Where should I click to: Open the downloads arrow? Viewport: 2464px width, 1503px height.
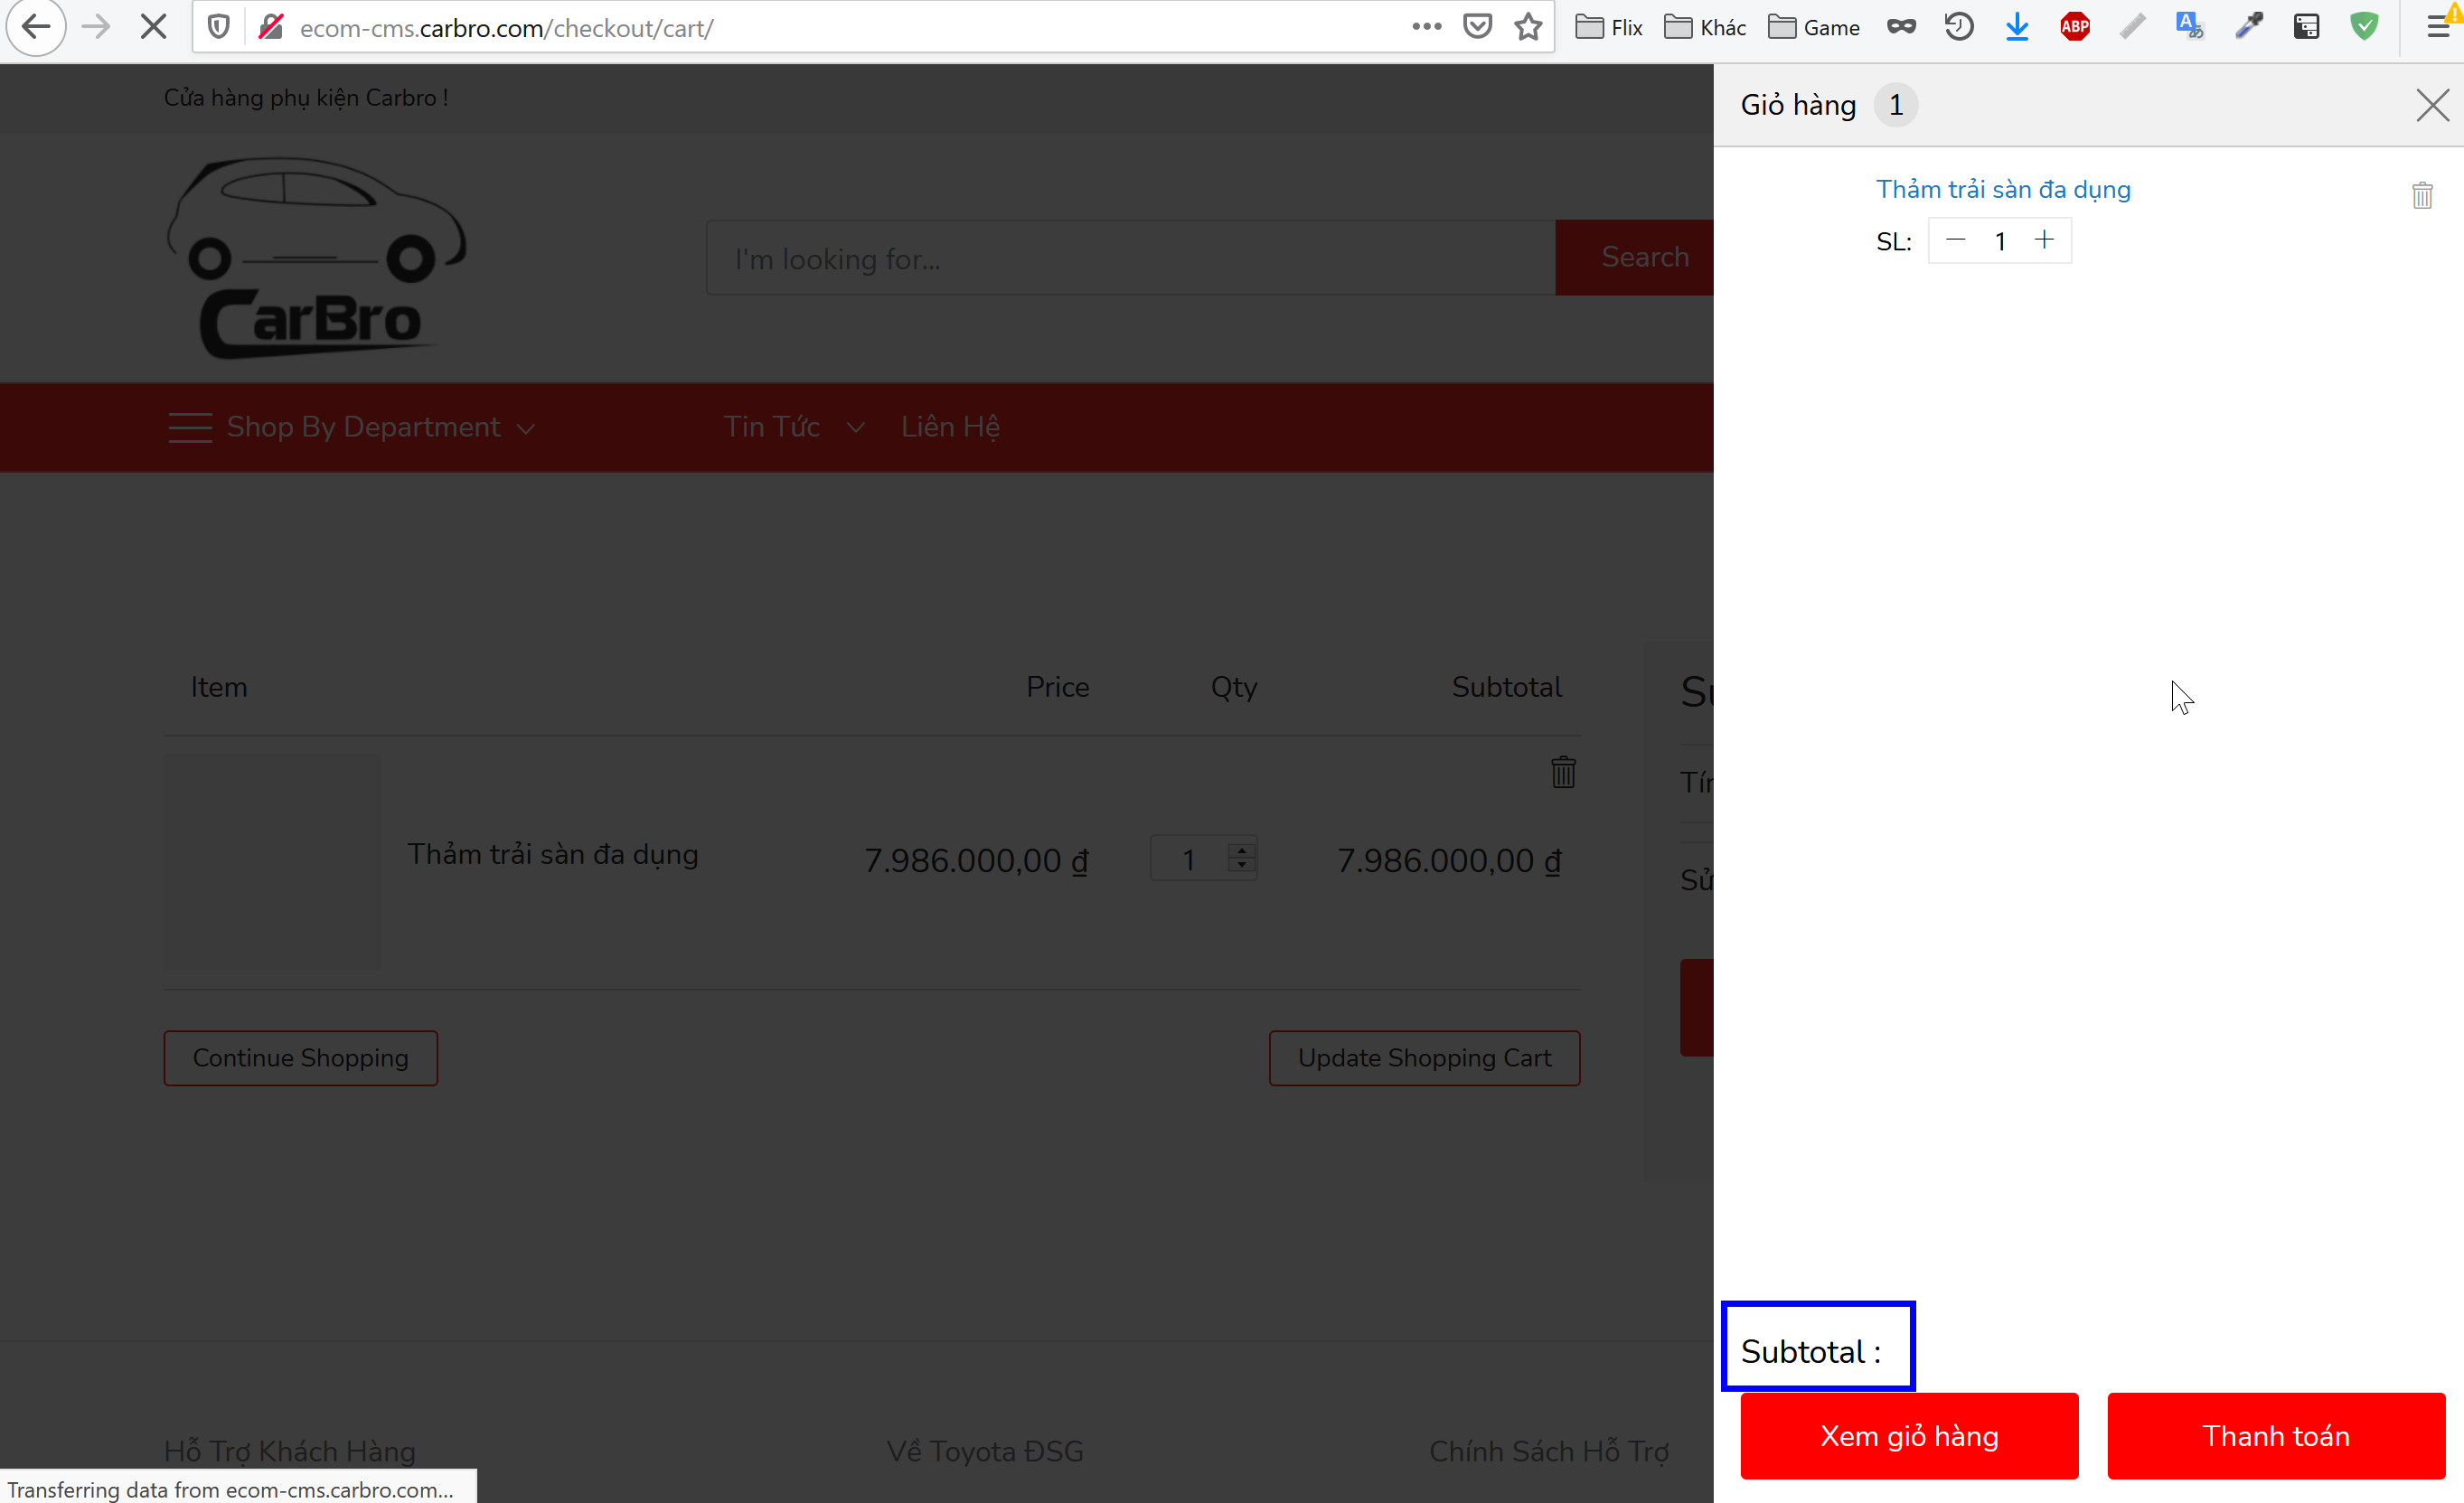2017,27
